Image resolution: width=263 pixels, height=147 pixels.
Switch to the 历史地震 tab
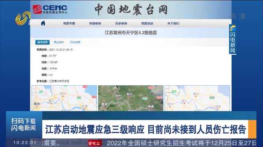coord(75,42)
